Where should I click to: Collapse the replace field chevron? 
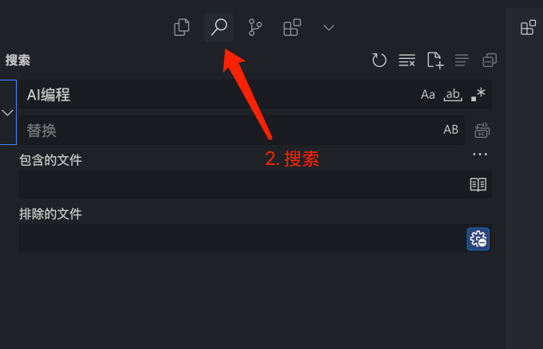click(8, 112)
